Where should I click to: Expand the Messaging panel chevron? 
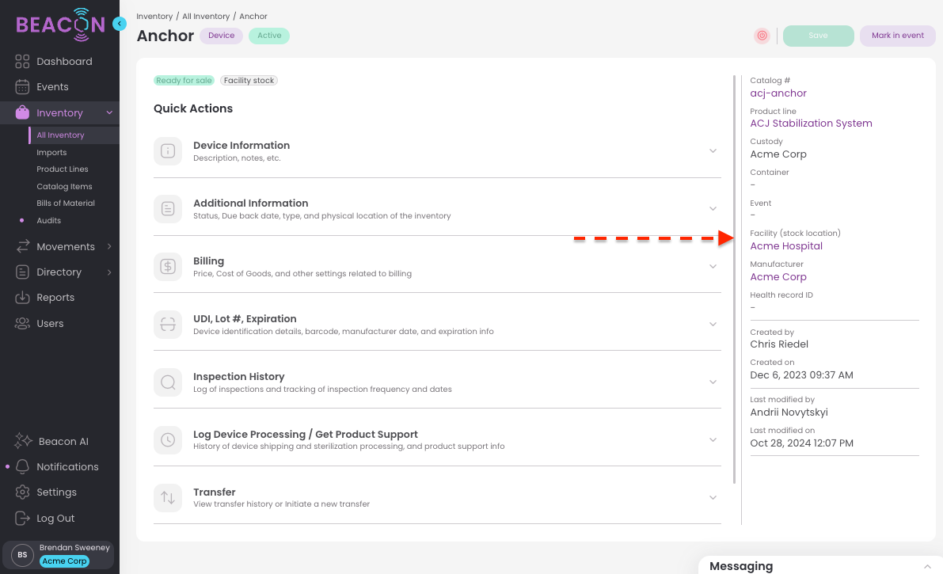click(x=927, y=566)
